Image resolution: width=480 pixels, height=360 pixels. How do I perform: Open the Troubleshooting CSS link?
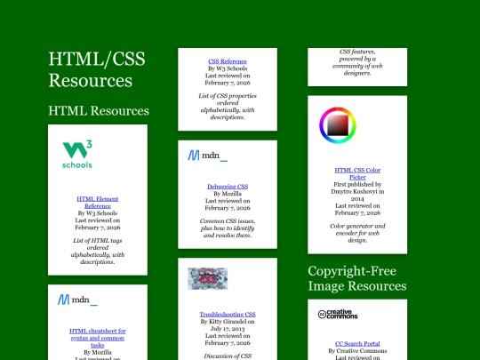pyautogui.click(x=228, y=315)
